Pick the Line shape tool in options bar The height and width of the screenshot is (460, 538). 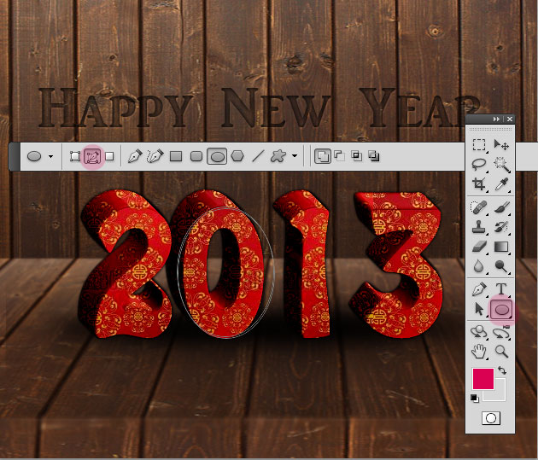pos(257,156)
